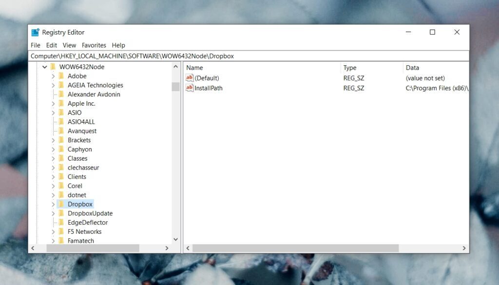Click the ab icon beside (Default) value
The height and width of the screenshot is (285, 499).
[190, 78]
